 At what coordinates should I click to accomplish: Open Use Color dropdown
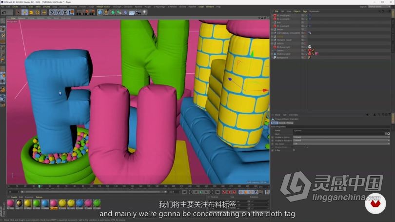[341, 144]
